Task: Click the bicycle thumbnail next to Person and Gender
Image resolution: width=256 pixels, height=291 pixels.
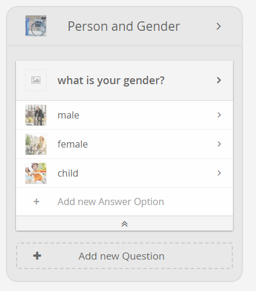Action: (36, 26)
